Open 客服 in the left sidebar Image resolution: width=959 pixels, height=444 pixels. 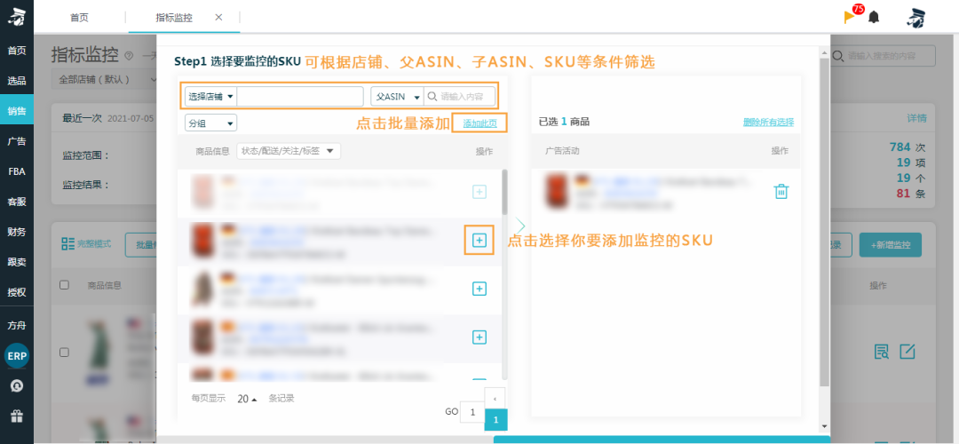[x=17, y=202]
